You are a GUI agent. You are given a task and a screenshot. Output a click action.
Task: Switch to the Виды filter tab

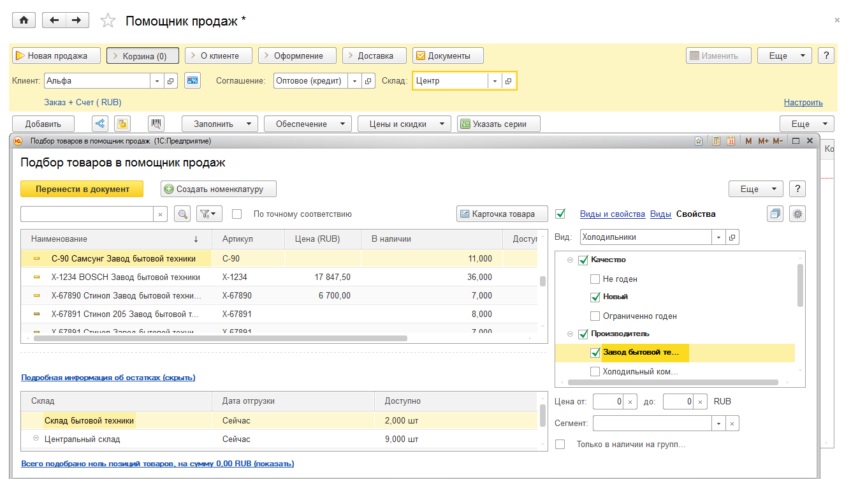point(660,214)
